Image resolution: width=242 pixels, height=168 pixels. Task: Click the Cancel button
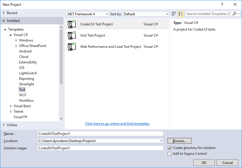tap(227, 163)
